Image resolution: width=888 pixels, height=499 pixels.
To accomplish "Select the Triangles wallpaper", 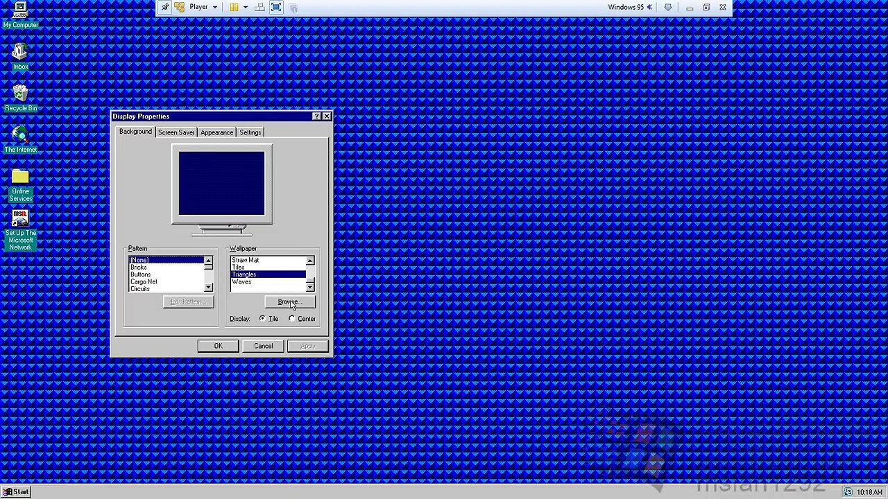I will click(268, 274).
